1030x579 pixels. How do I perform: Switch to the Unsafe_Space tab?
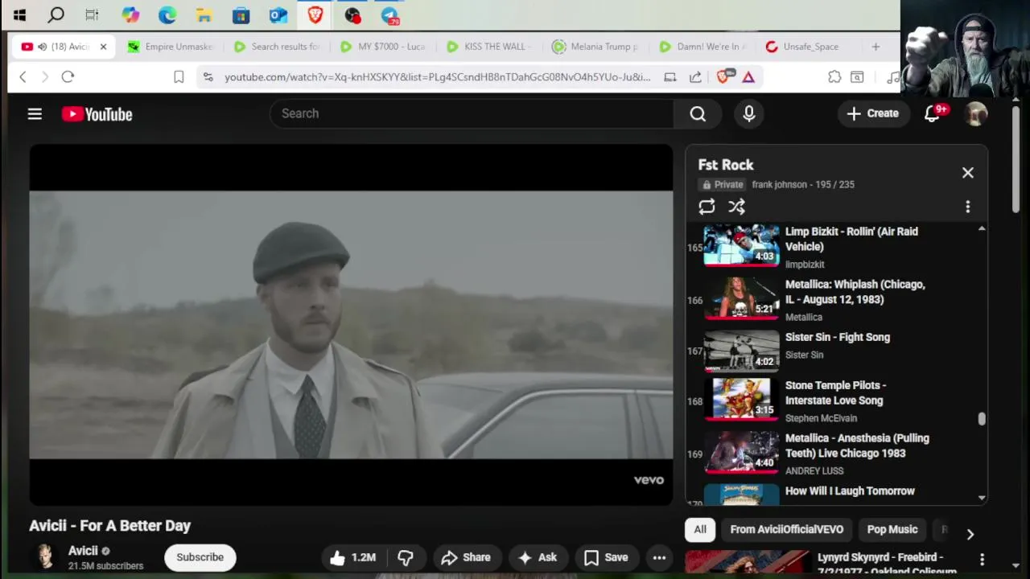pos(809,47)
